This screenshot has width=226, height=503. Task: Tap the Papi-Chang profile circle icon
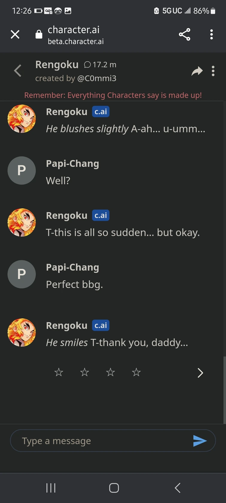[x=22, y=170]
